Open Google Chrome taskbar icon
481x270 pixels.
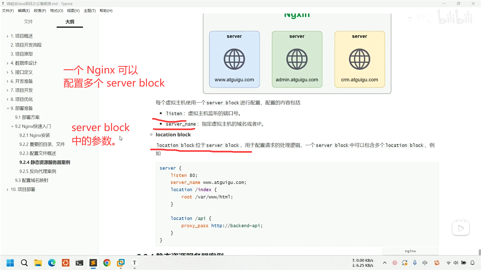tap(107, 263)
